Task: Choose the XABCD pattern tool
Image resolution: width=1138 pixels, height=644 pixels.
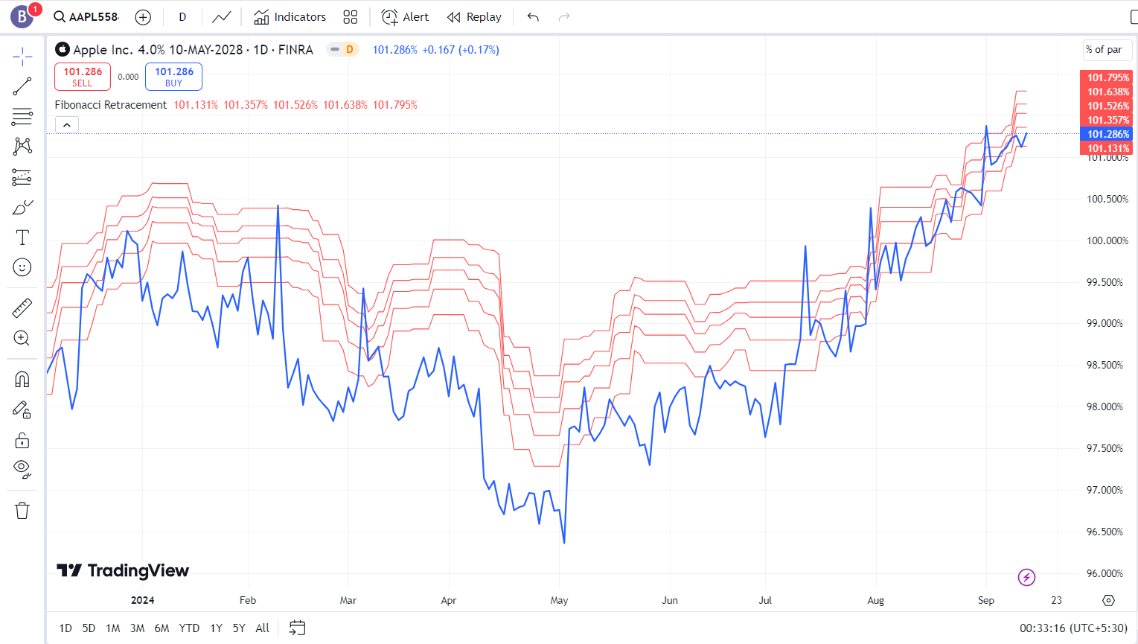Action: (22, 146)
